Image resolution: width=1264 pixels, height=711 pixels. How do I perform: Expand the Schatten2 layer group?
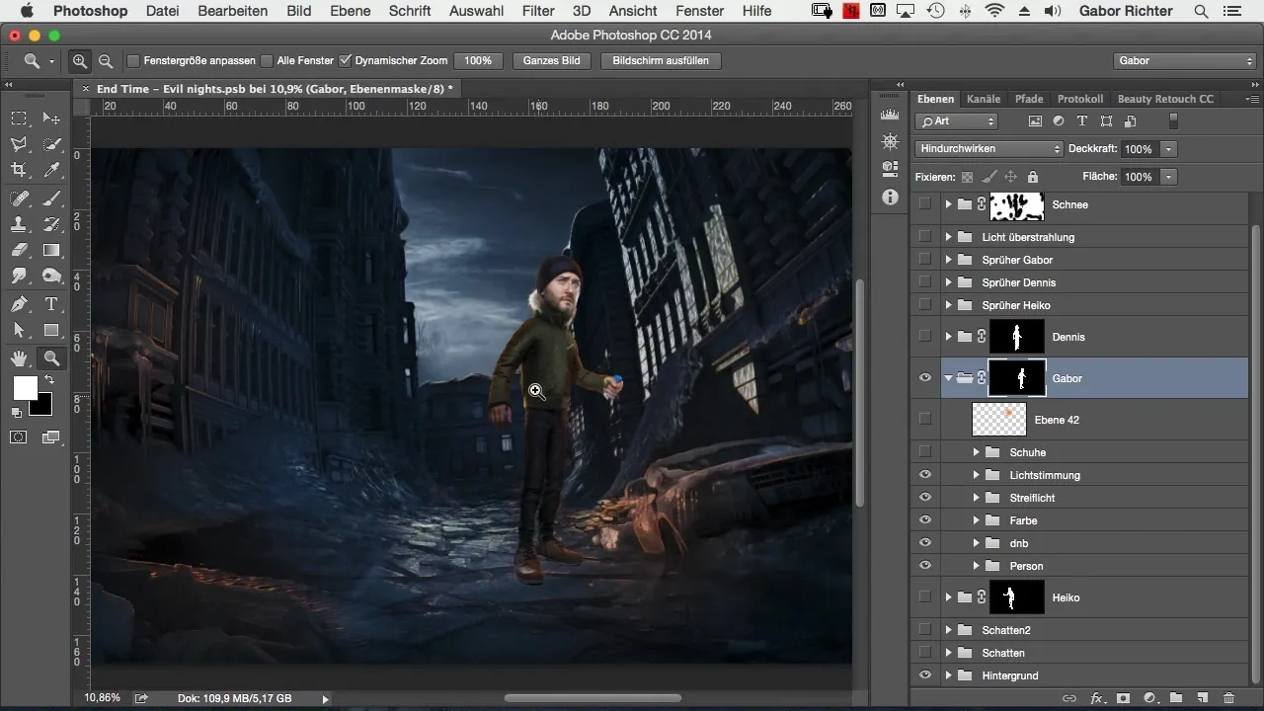coord(949,630)
